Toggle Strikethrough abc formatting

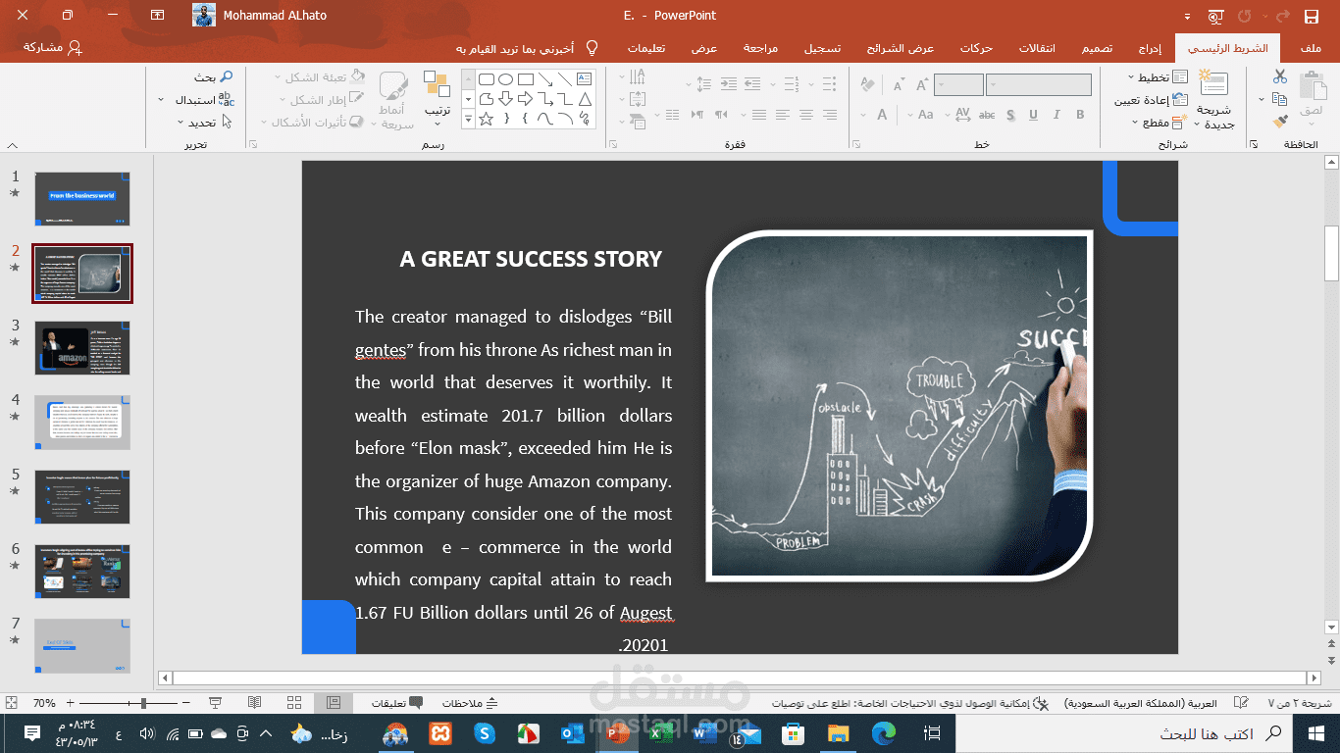click(x=987, y=115)
